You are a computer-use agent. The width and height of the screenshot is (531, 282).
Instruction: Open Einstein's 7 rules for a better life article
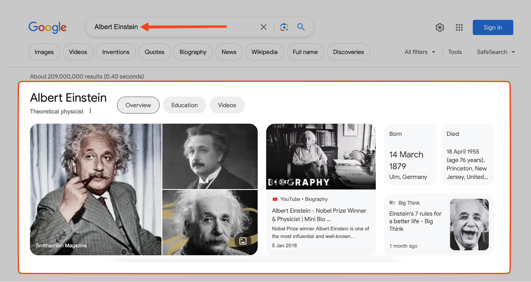415,221
